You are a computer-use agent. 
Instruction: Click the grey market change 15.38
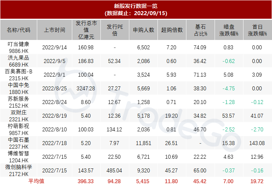228,143
